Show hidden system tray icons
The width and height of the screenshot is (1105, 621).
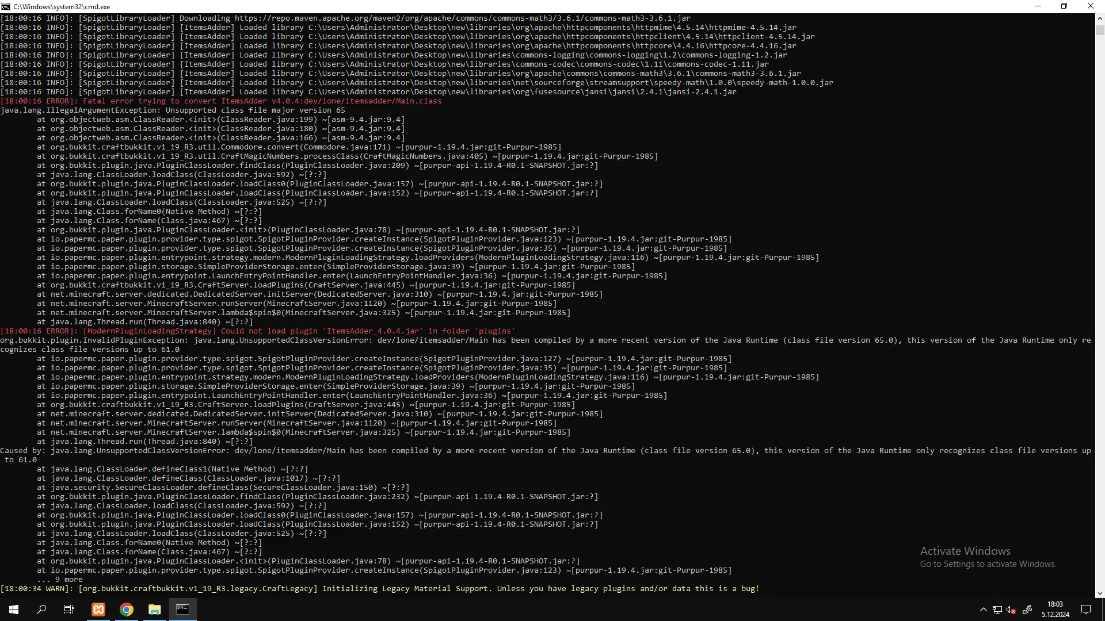(x=983, y=609)
